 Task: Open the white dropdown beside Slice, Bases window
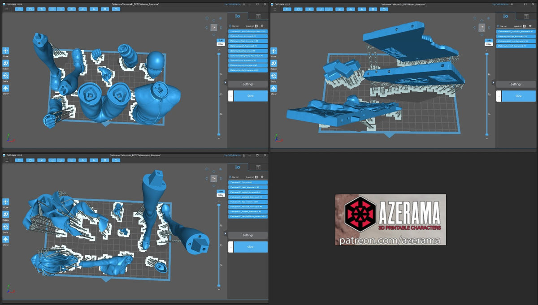(499, 96)
